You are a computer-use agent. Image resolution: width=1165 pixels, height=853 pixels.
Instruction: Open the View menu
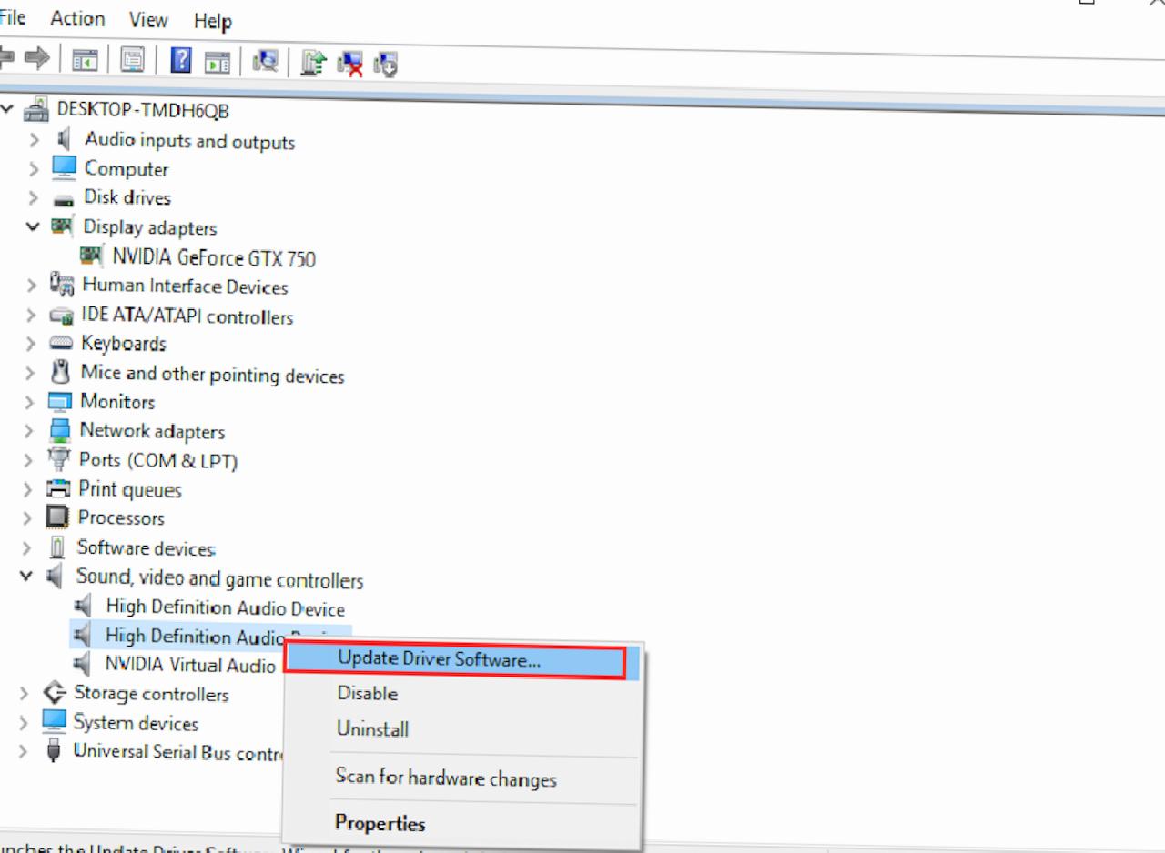click(148, 20)
